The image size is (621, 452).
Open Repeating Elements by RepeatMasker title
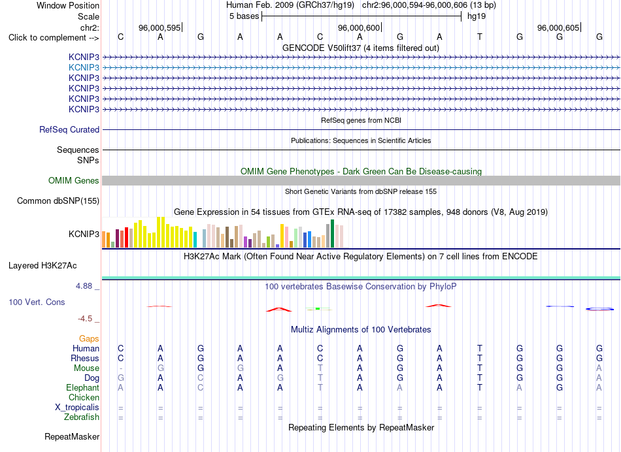point(361,428)
